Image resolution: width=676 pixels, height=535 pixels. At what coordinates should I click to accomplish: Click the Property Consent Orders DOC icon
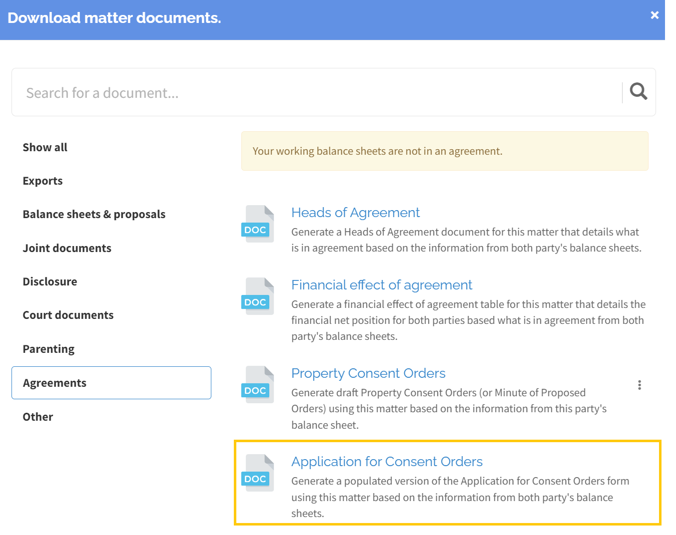pyautogui.click(x=258, y=385)
